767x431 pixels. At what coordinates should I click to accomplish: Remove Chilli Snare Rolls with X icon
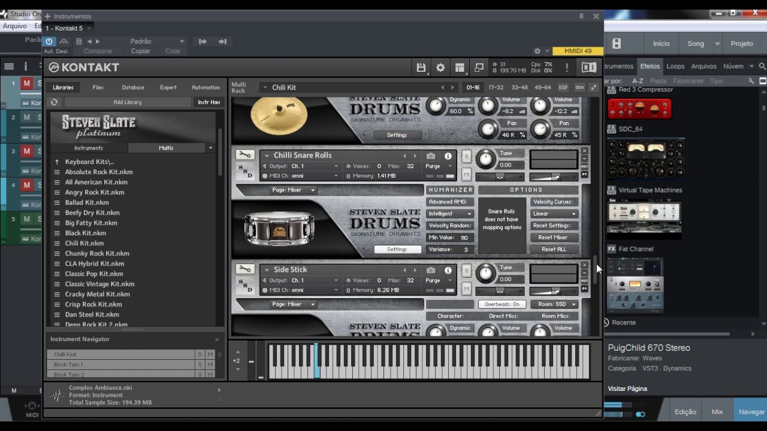click(584, 151)
